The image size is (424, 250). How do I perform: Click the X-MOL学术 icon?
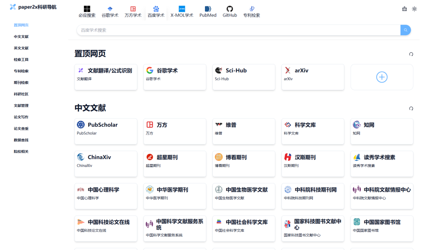pos(181,11)
